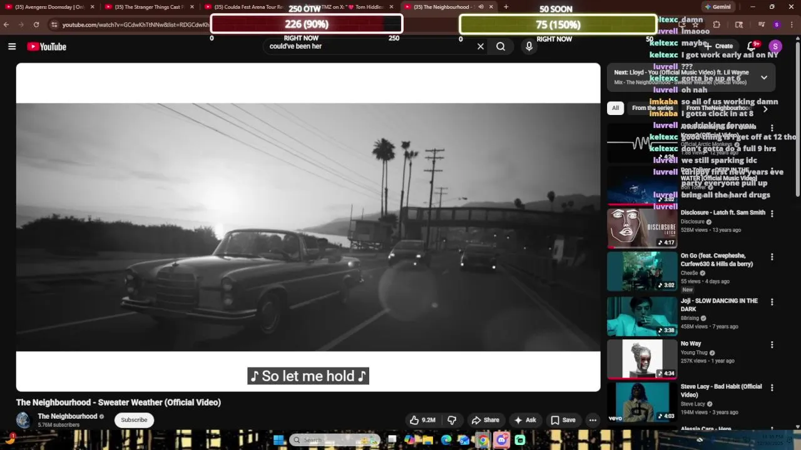Screen dimensions: 801x450
Task: Close the Avengers: Doomsday tab
Action: (92, 7)
